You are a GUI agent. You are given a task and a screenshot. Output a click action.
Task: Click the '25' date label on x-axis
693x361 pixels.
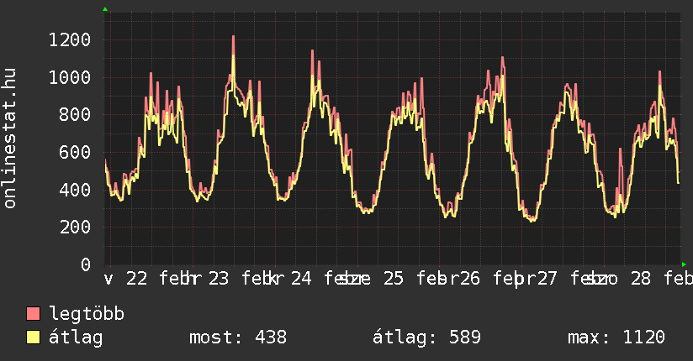pos(394,279)
